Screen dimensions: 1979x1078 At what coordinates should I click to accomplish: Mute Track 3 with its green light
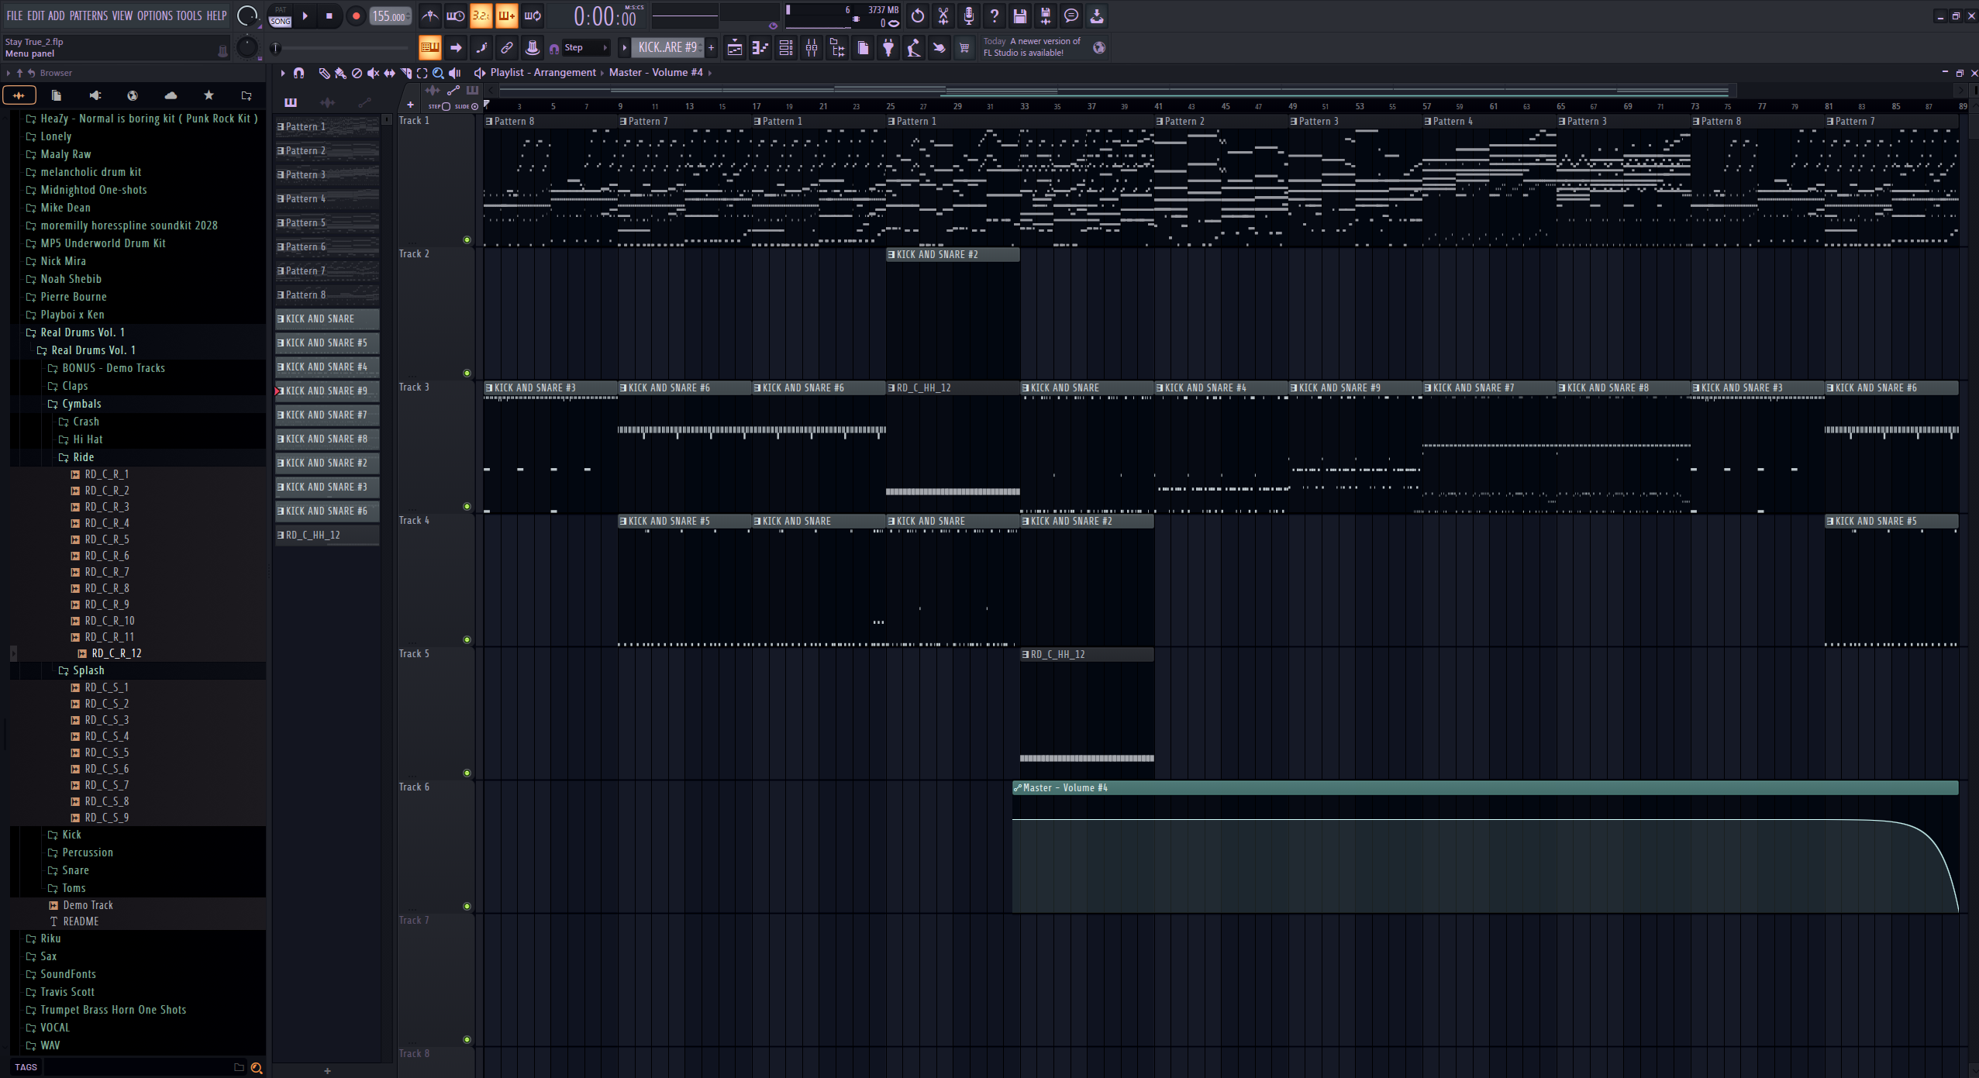[467, 506]
